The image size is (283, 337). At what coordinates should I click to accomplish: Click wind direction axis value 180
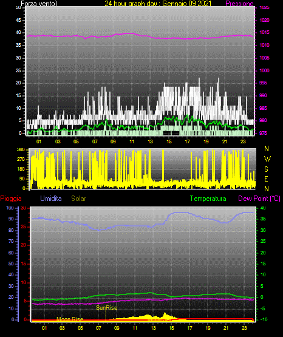(21, 169)
